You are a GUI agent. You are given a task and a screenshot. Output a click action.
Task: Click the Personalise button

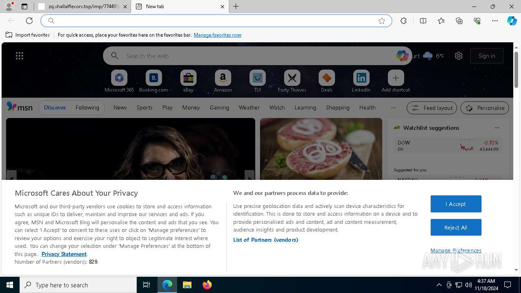485,108
